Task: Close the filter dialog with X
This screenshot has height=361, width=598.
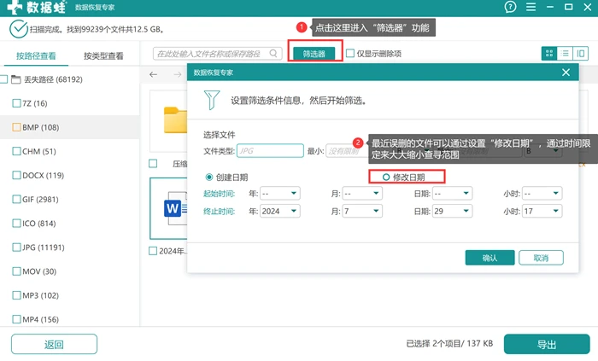Action: coord(566,73)
